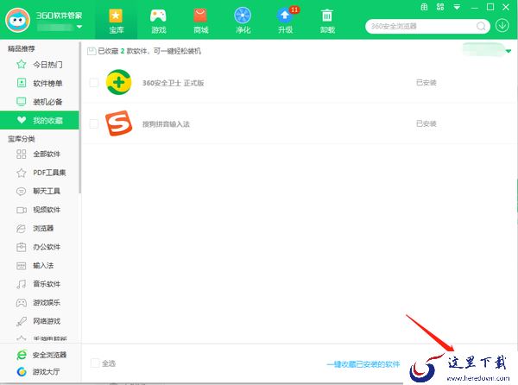
Task: Click the sidebar vertical scrollbar
Action: [x=79, y=117]
